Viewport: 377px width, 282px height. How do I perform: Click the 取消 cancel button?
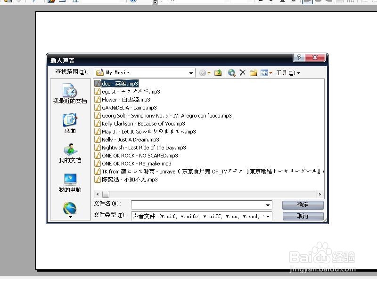coord(303,216)
